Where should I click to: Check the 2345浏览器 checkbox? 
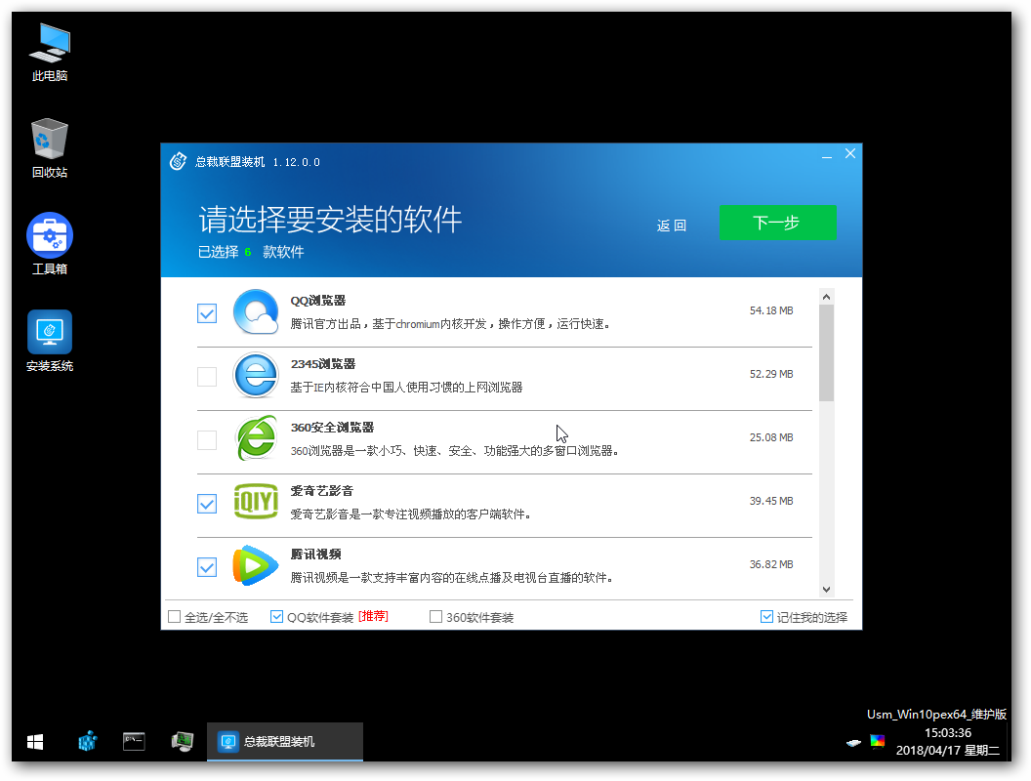pyautogui.click(x=207, y=377)
